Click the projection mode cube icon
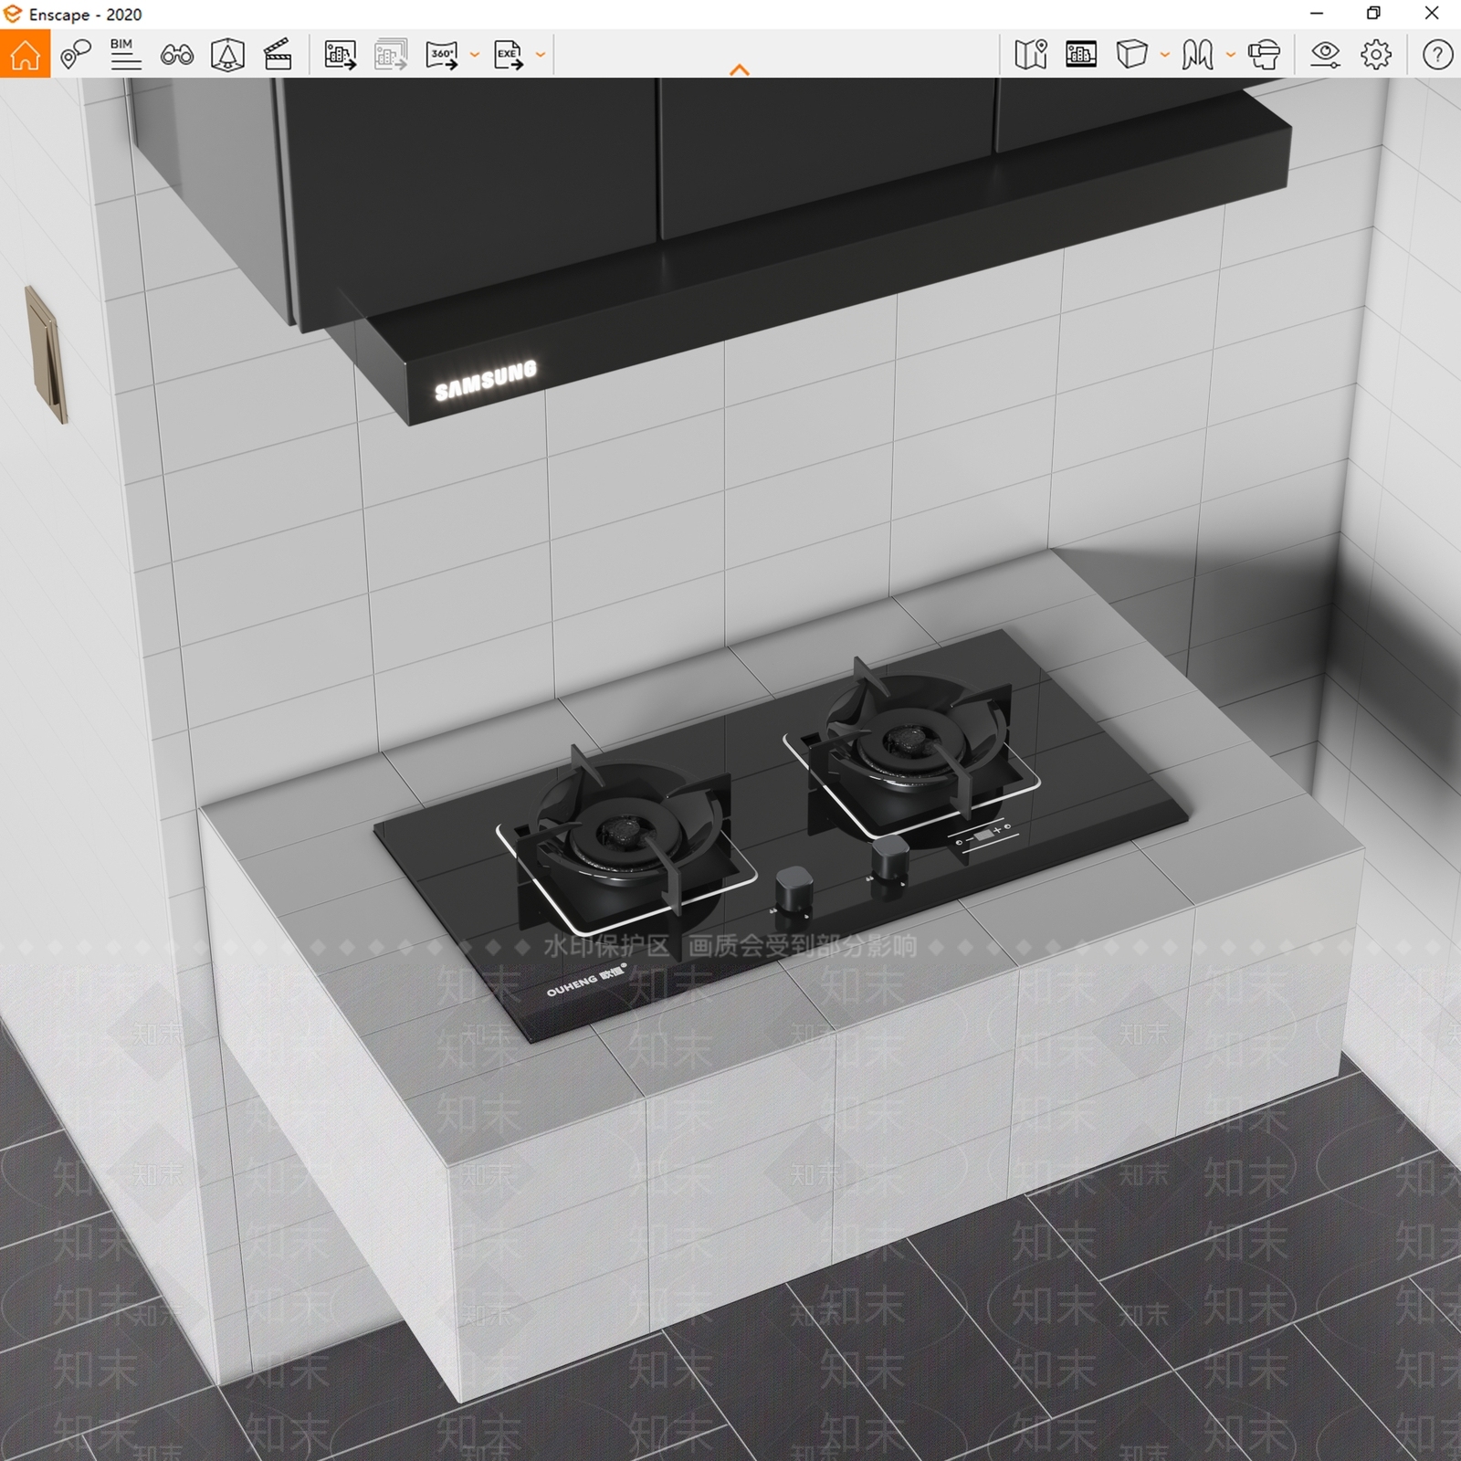The width and height of the screenshot is (1461, 1461). pyautogui.click(x=1131, y=54)
